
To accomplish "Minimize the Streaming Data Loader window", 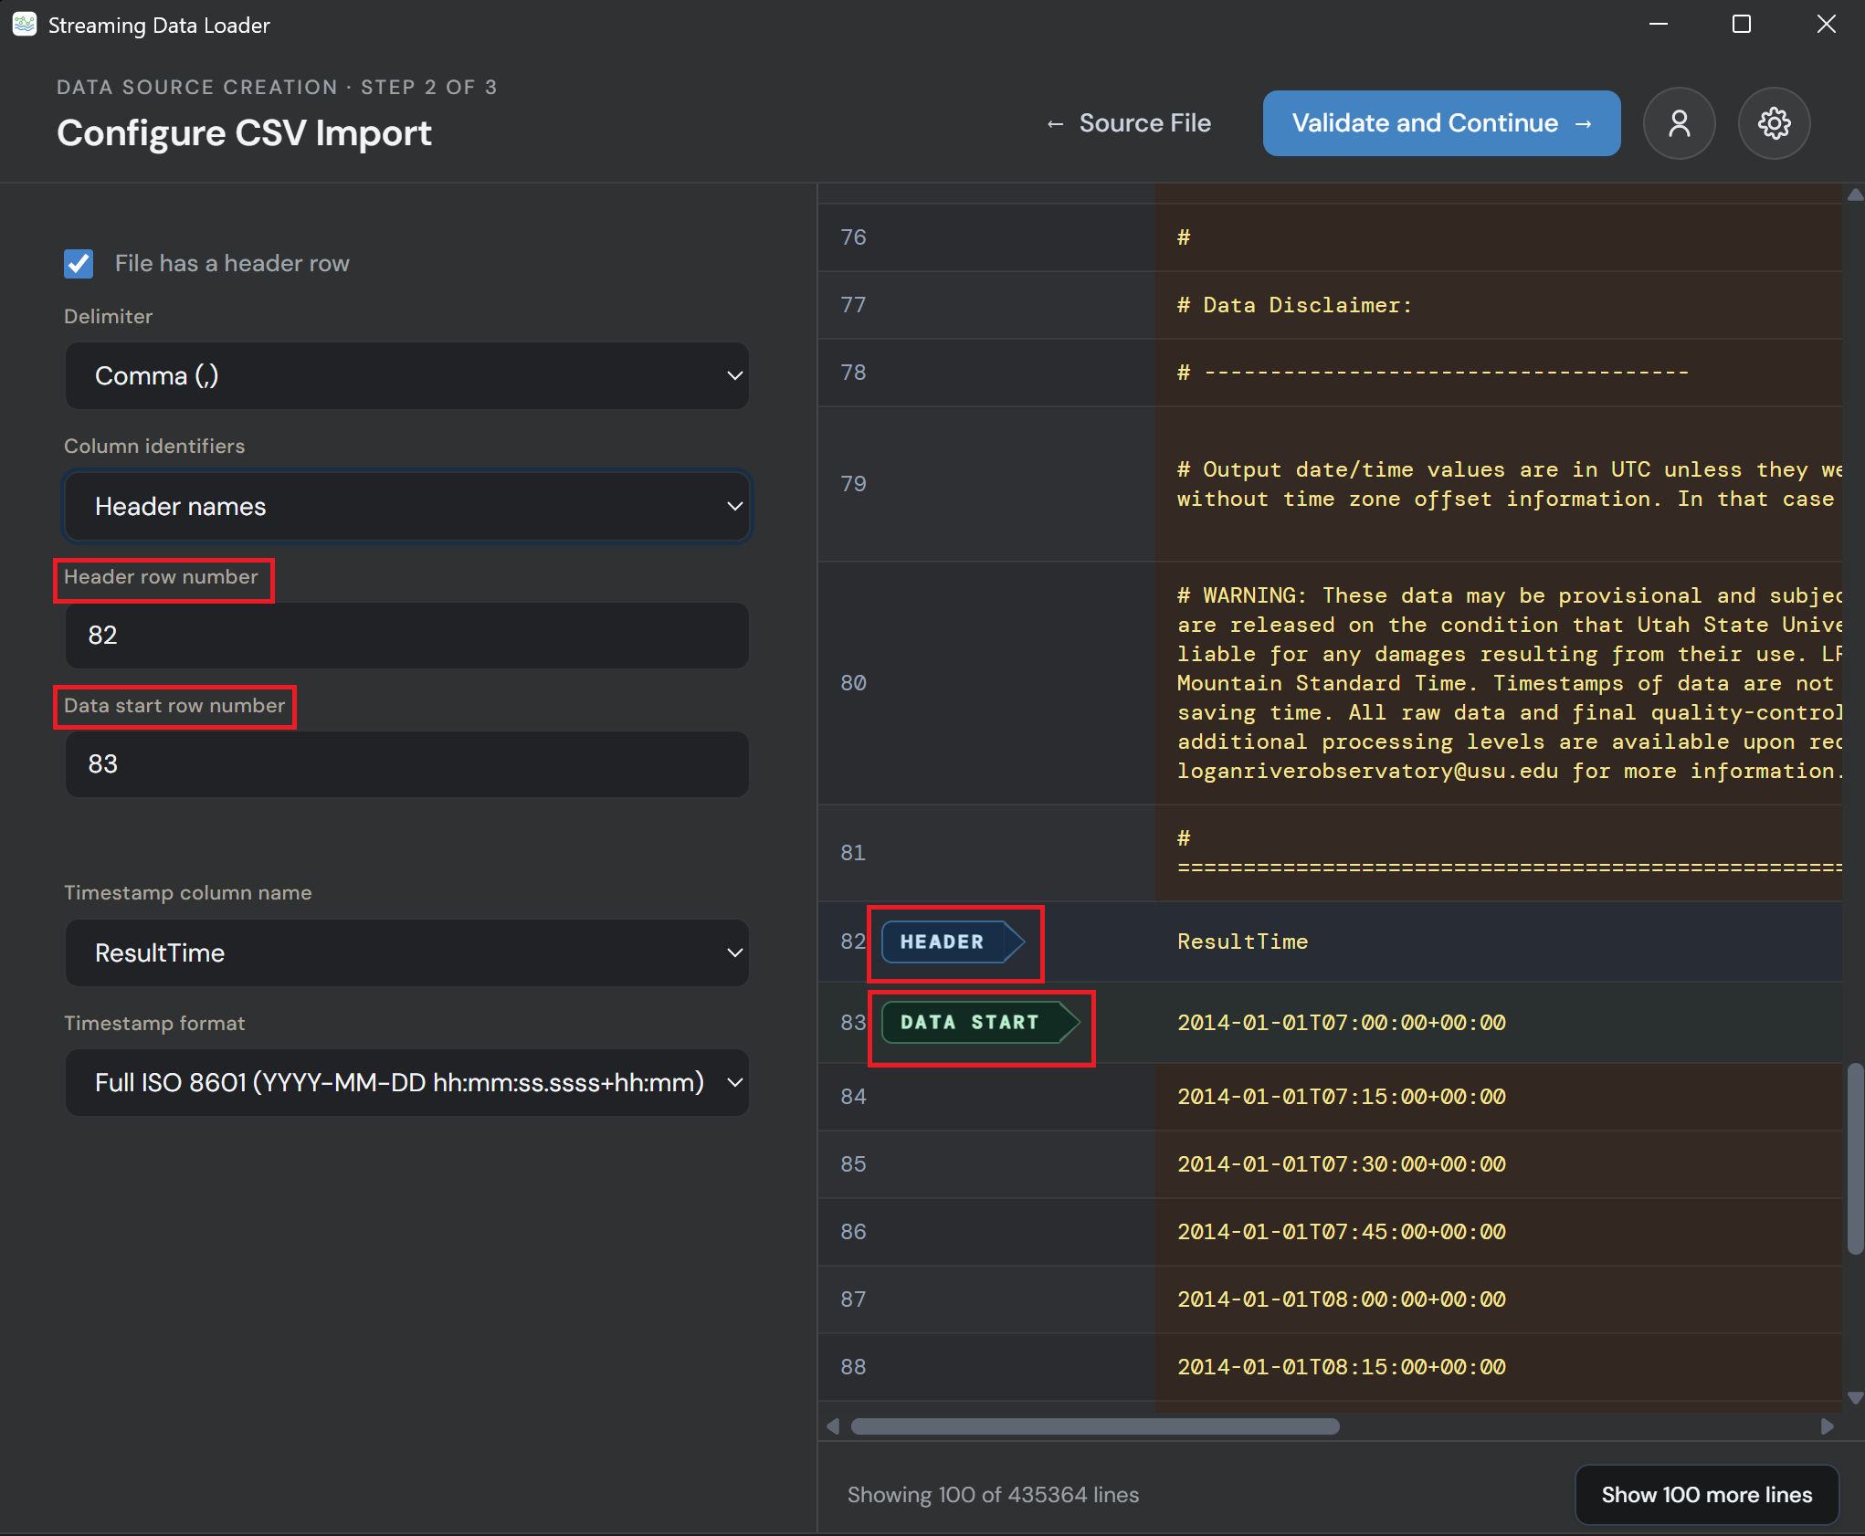I will click(x=1659, y=25).
